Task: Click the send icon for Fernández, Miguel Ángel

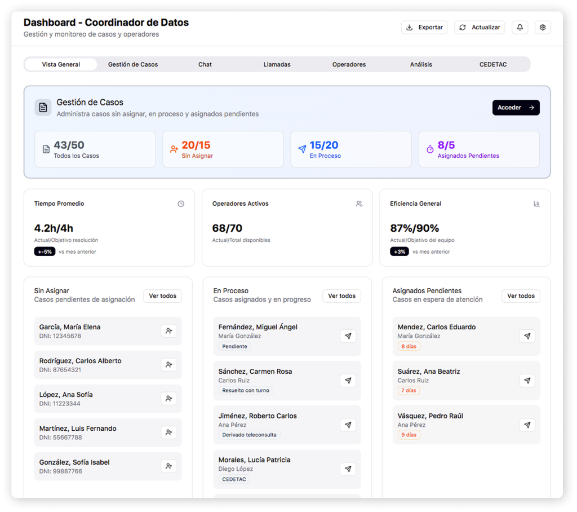Action: 348,336
